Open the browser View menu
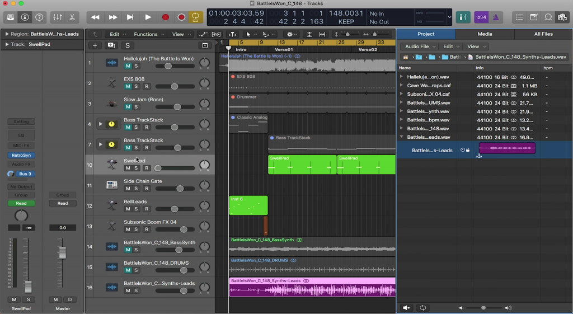 point(476,46)
